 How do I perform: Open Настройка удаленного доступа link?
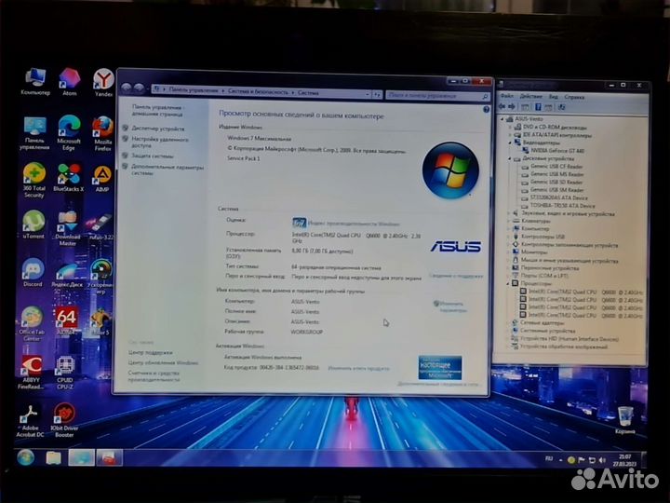pos(160,143)
